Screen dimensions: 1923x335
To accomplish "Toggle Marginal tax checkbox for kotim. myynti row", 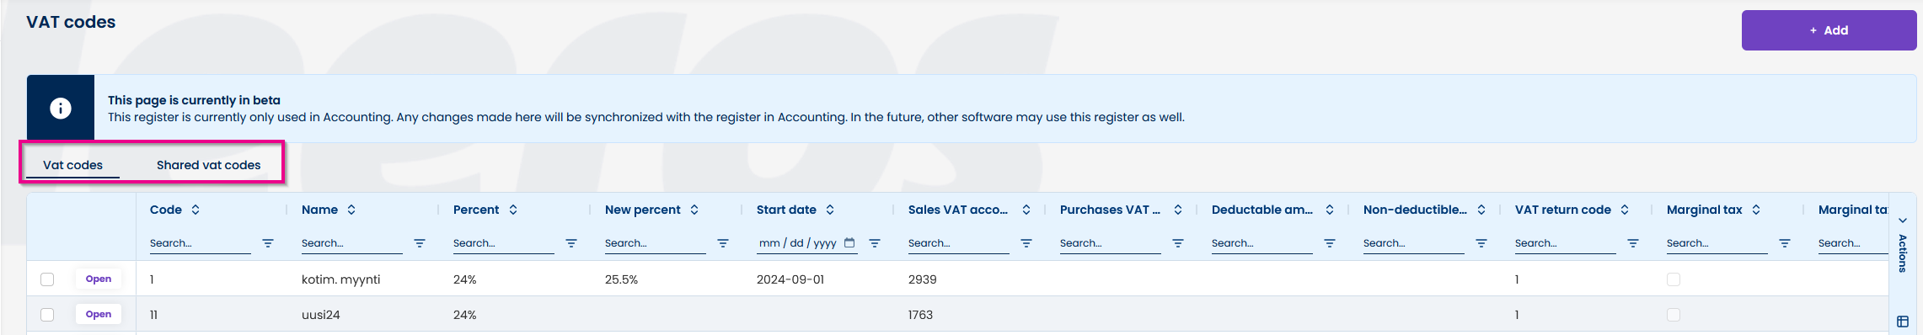I will click(1674, 279).
